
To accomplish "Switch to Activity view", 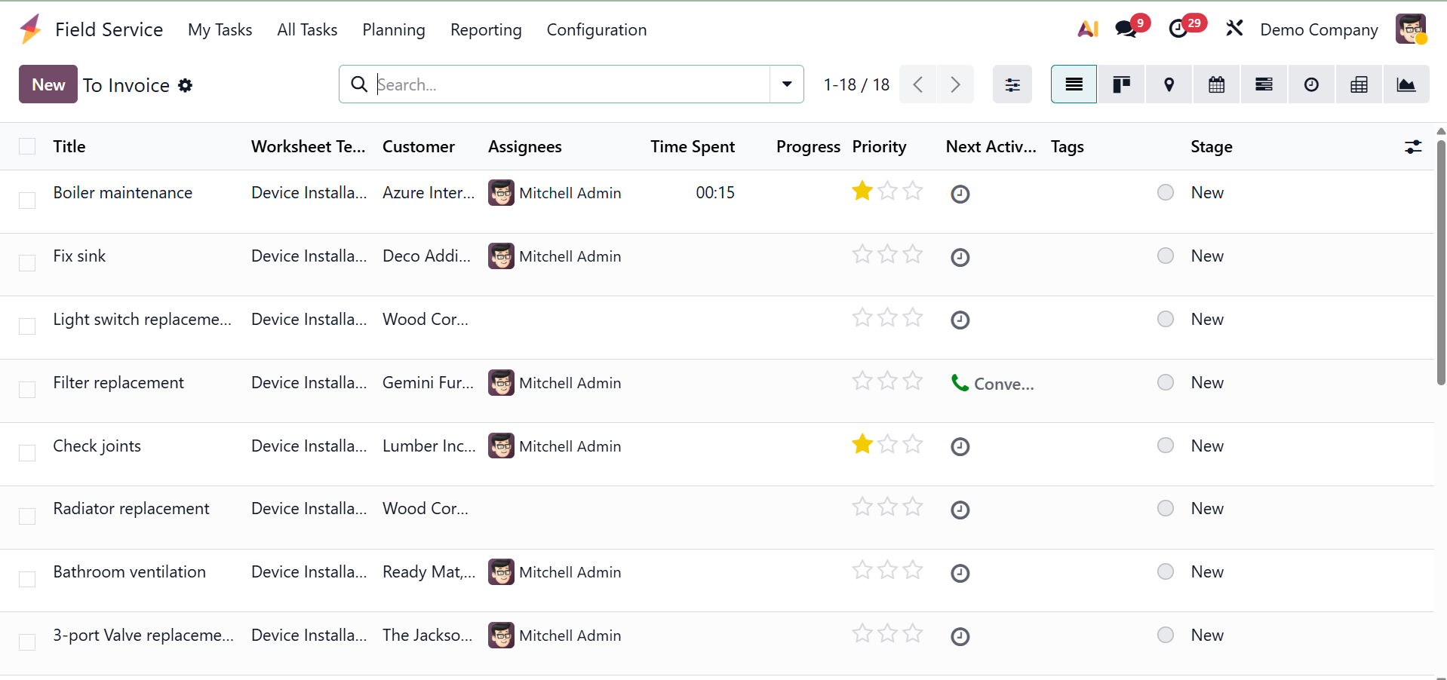I will tap(1311, 84).
